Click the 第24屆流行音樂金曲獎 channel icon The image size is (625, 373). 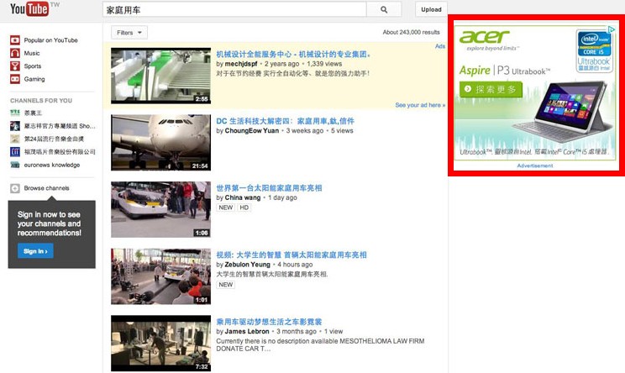pos(15,139)
